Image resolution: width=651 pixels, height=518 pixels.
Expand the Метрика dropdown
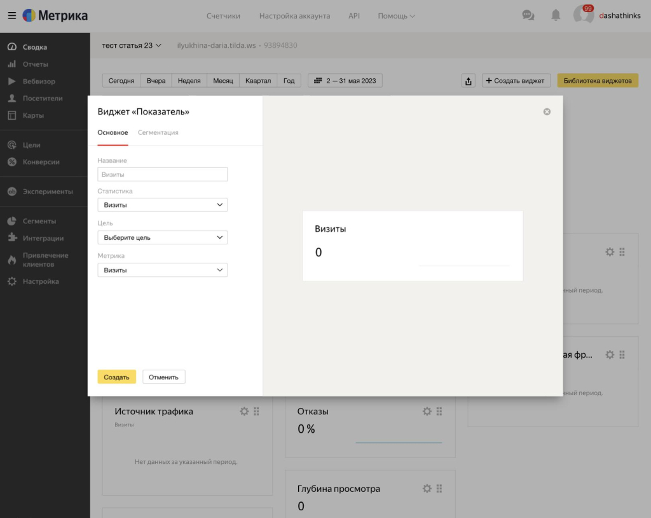[x=162, y=270]
